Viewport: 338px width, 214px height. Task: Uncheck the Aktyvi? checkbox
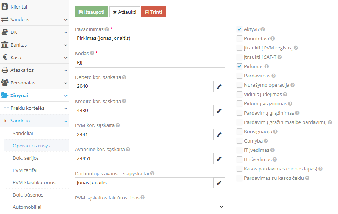(240, 29)
